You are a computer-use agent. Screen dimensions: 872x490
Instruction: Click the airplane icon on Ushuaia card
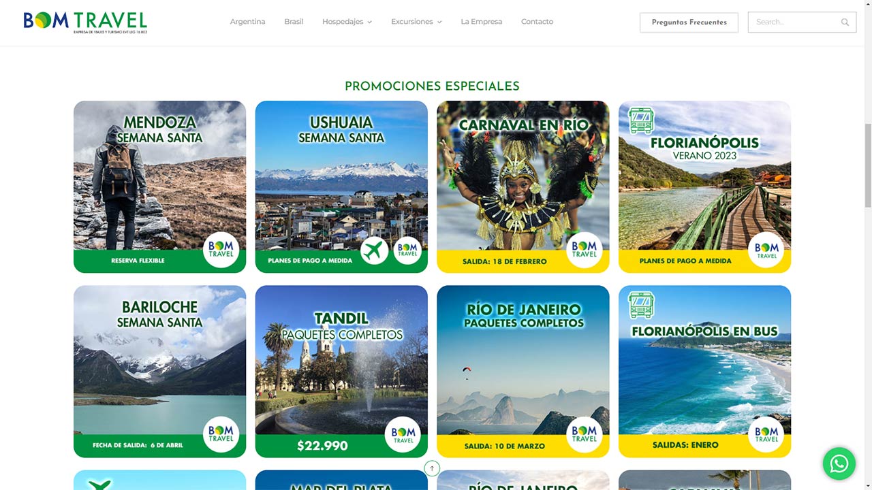[374, 250]
